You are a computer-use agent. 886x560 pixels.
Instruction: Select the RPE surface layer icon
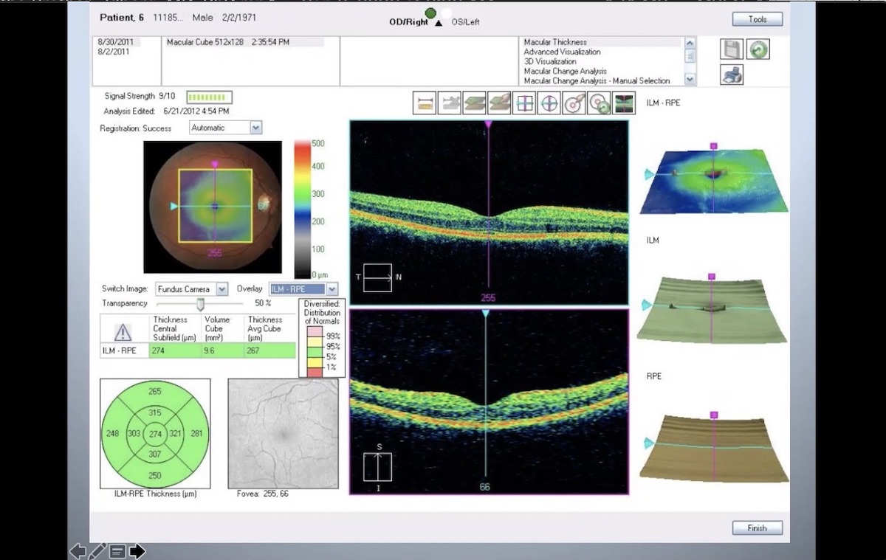(499, 103)
